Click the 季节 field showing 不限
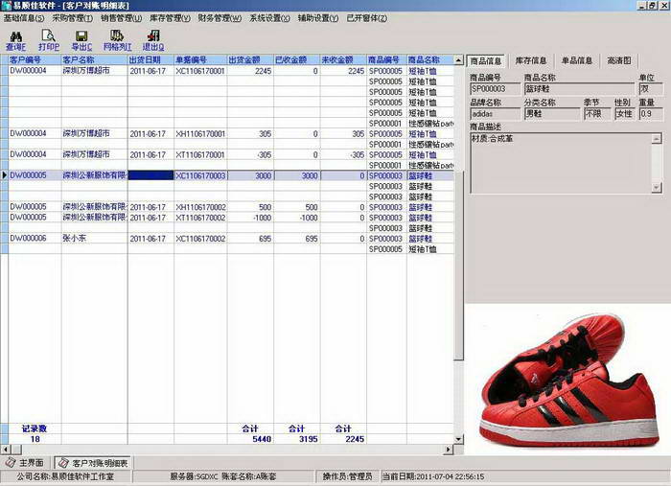 click(x=597, y=114)
